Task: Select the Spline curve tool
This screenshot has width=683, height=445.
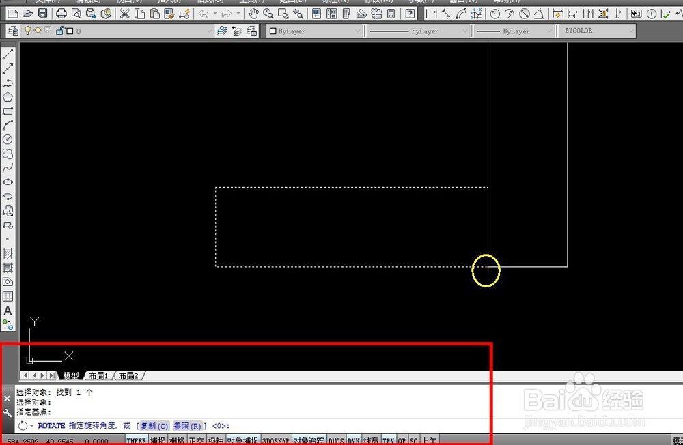Action: (8, 168)
